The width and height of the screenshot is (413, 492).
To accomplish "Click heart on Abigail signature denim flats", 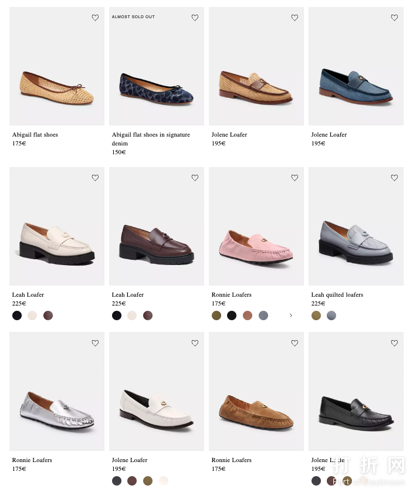I will [x=195, y=18].
